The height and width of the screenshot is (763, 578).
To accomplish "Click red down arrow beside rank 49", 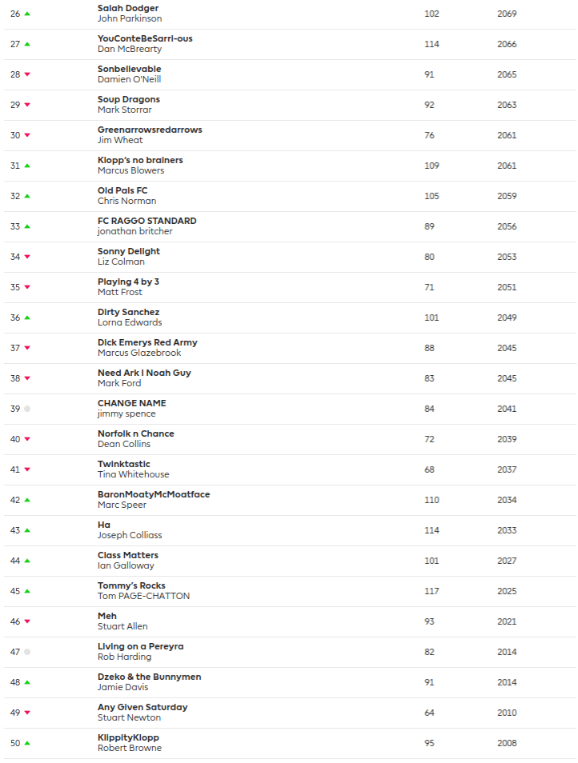I will click(x=27, y=713).
